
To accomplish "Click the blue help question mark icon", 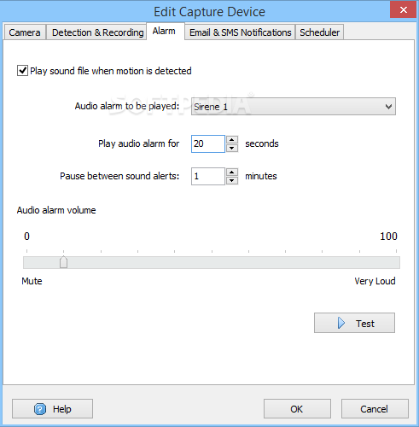I will point(40,409).
